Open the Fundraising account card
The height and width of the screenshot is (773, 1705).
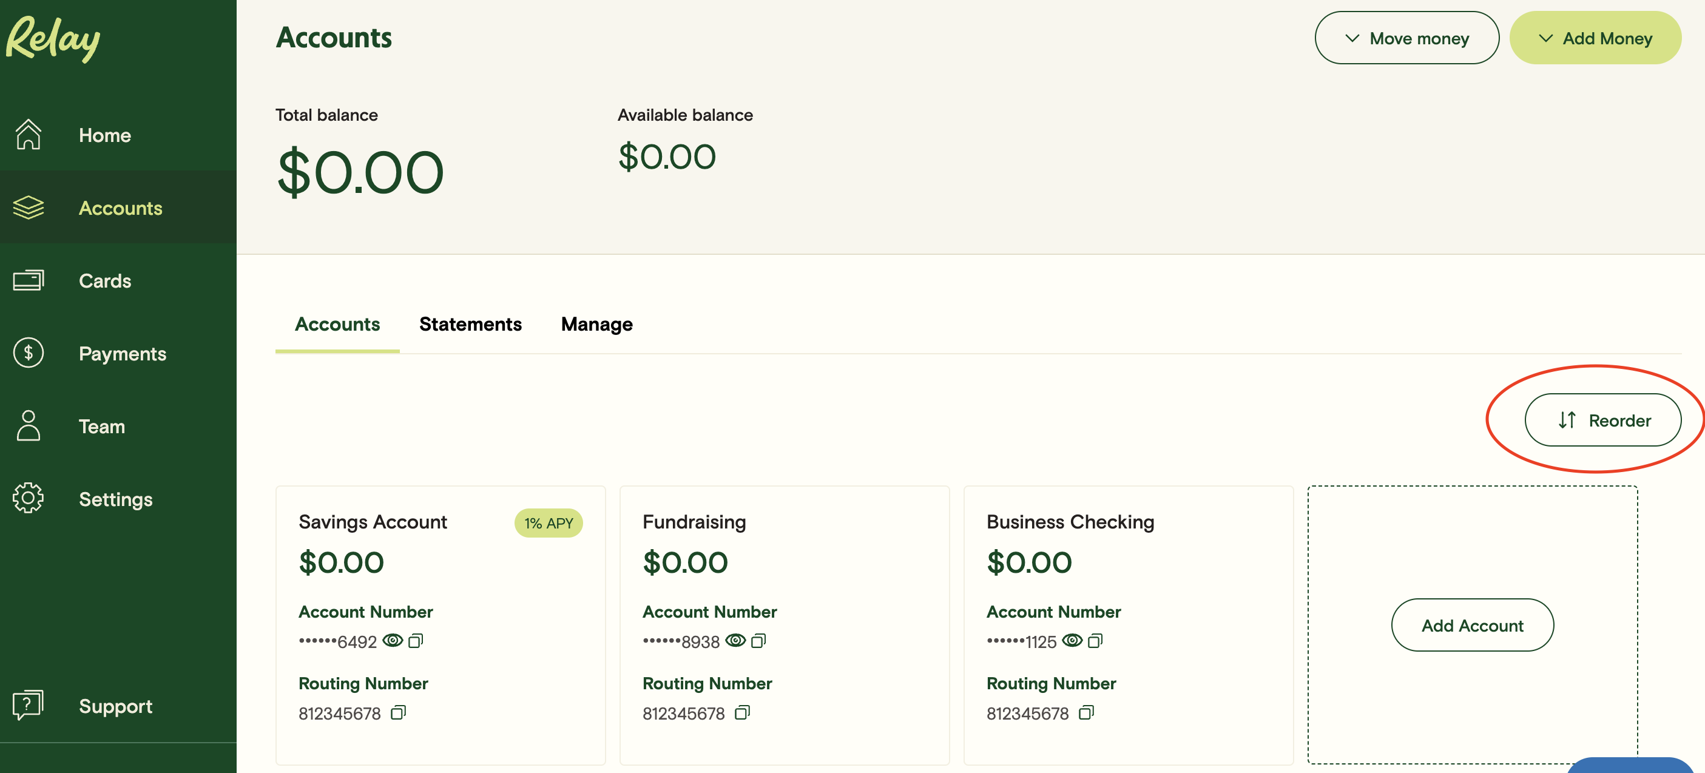785,626
